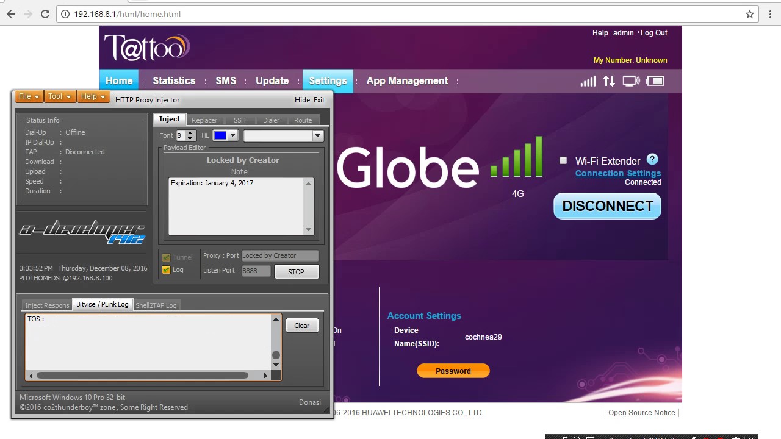Open the Bitvise / PLink Log tab
The width and height of the screenshot is (781, 439).
[x=103, y=304]
